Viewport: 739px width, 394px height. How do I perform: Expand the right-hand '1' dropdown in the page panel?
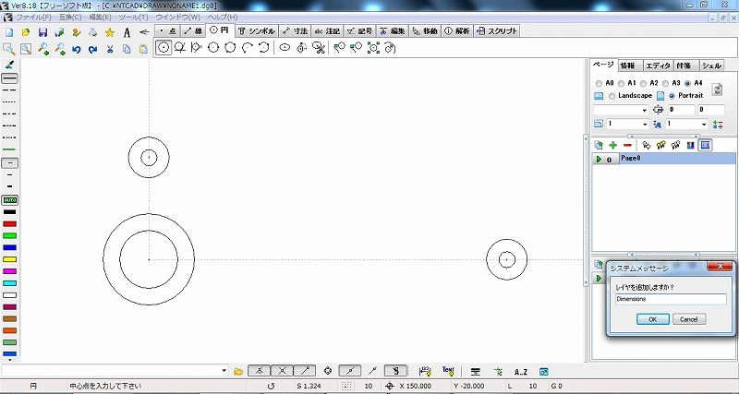coord(705,124)
